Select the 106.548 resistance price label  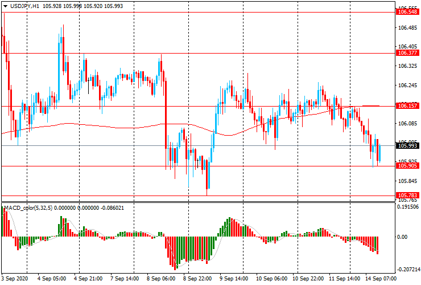pos(407,12)
